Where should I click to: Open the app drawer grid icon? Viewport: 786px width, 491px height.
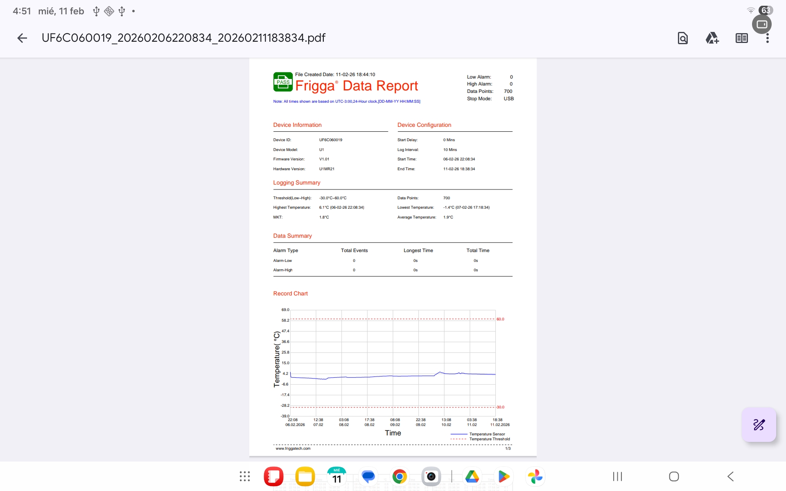(245, 476)
